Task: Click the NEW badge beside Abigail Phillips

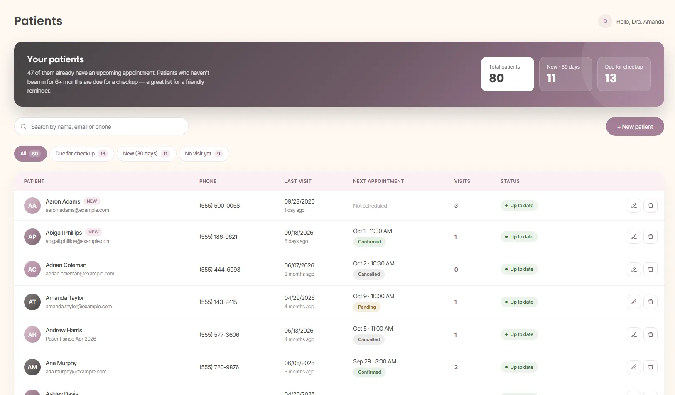Action: tap(93, 232)
